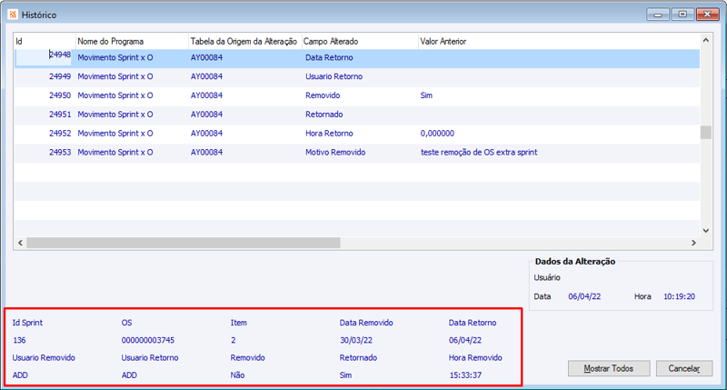
Task: Click the Valor Anterior column header
Action: click(x=559, y=41)
